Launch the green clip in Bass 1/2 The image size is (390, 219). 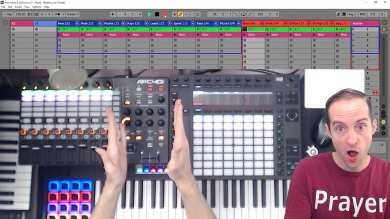[x=60, y=29]
